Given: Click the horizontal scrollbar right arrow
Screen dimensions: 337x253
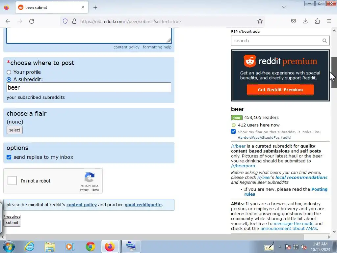Looking at the screenshot, I should pyautogui.click(x=329, y=237).
